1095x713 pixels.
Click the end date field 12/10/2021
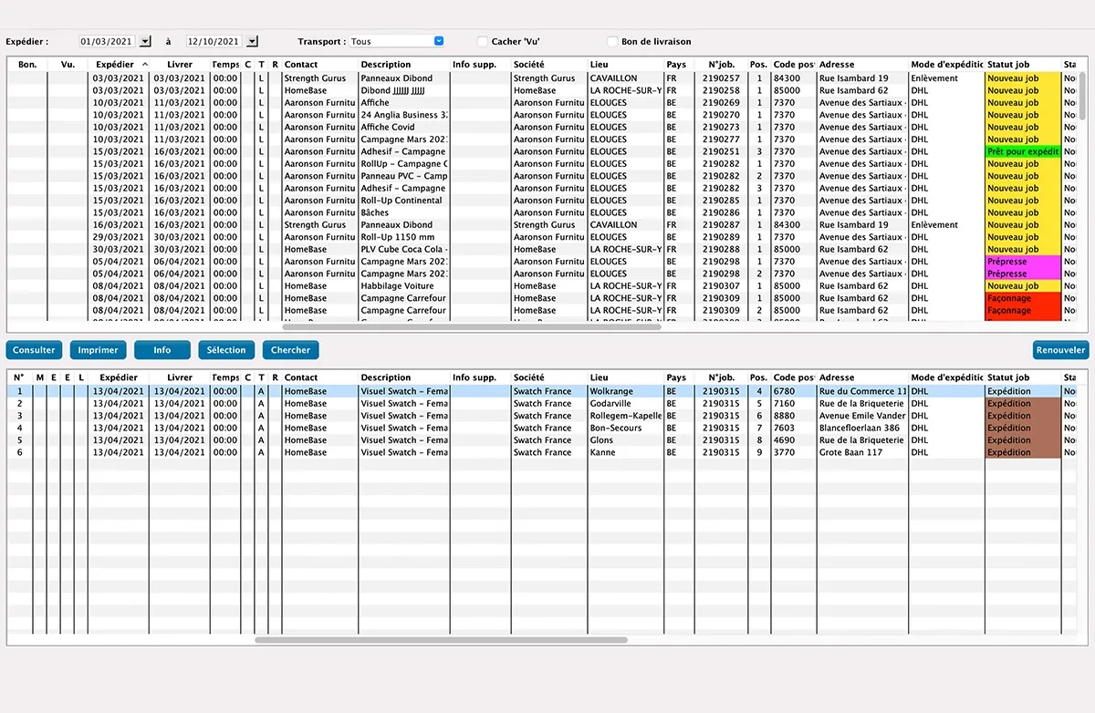[214, 41]
